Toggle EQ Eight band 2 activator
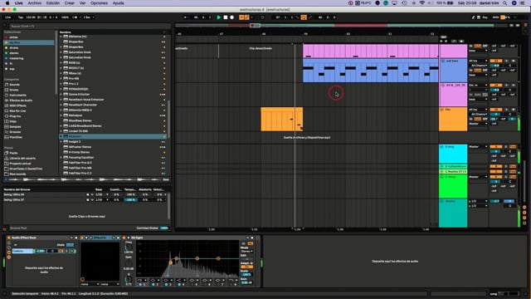This screenshot has width=531, height=299. (153, 284)
